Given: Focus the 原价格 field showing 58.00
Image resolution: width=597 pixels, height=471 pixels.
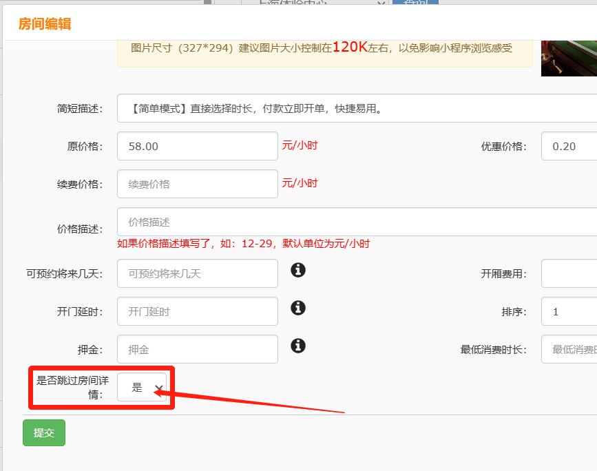Looking at the screenshot, I should pyautogui.click(x=198, y=146).
